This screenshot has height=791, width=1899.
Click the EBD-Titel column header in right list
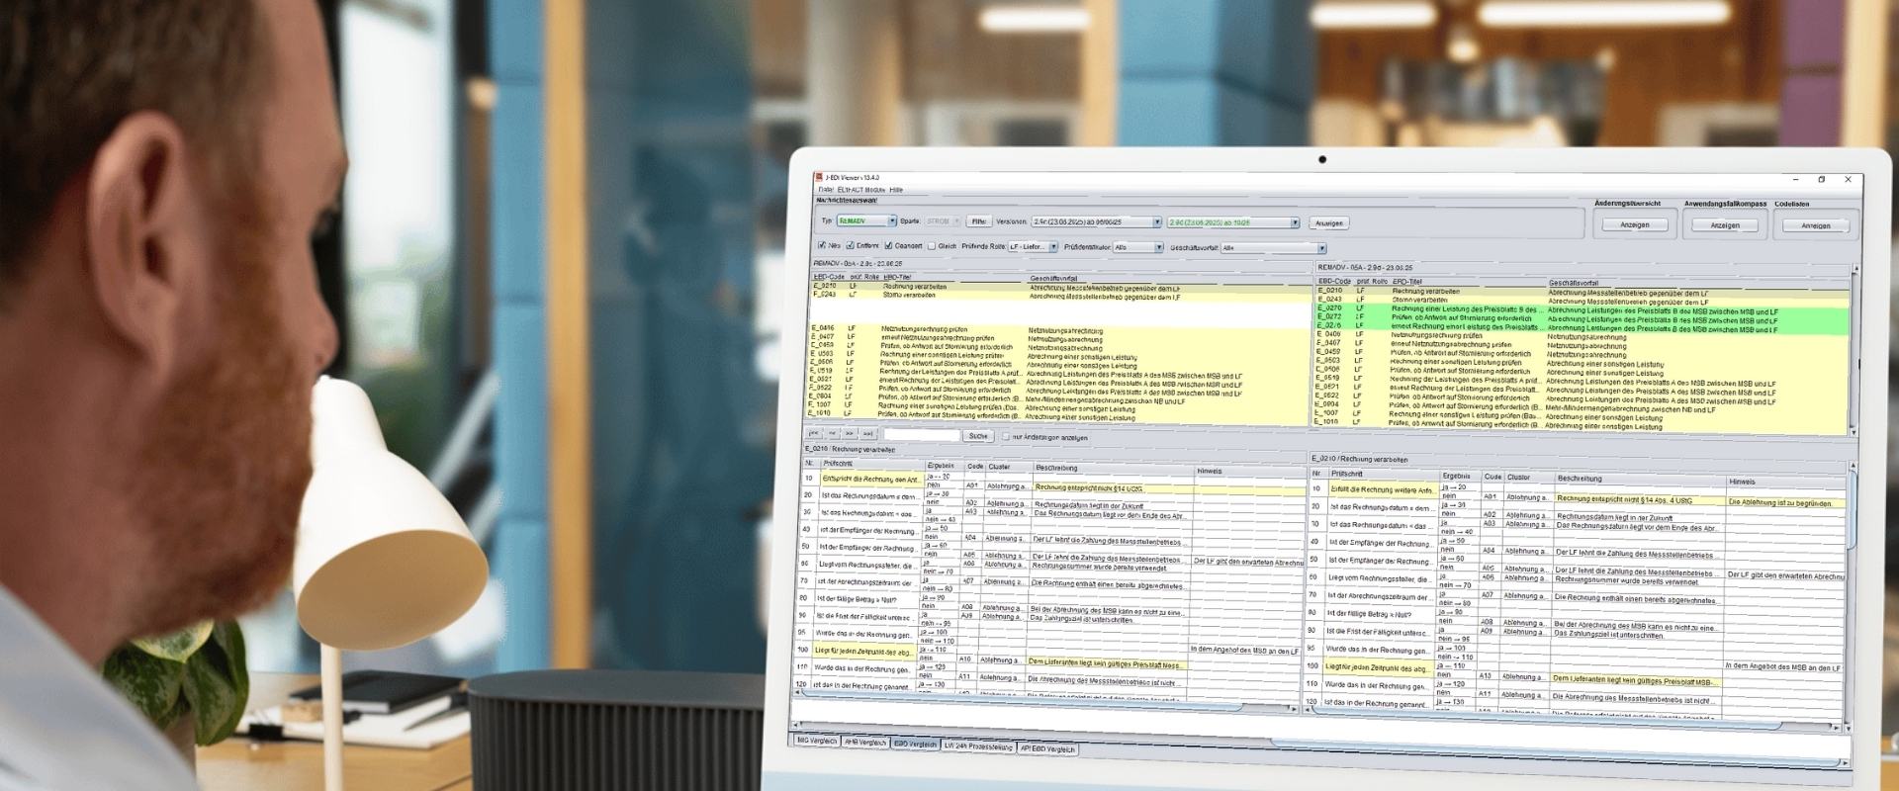(x=1468, y=281)
